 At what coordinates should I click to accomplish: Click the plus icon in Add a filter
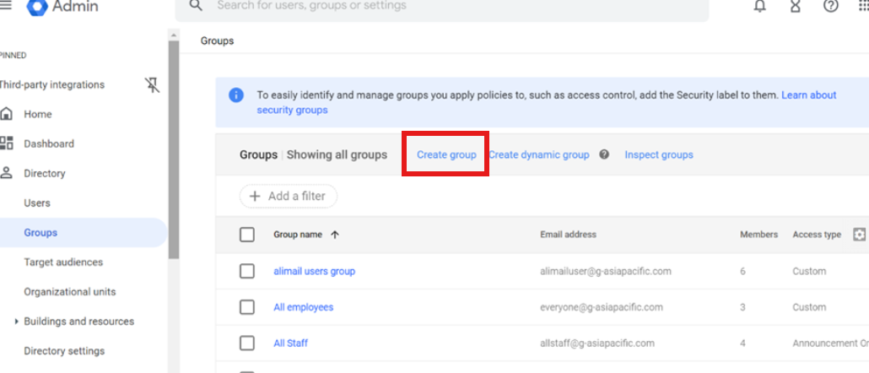[255, 196]
